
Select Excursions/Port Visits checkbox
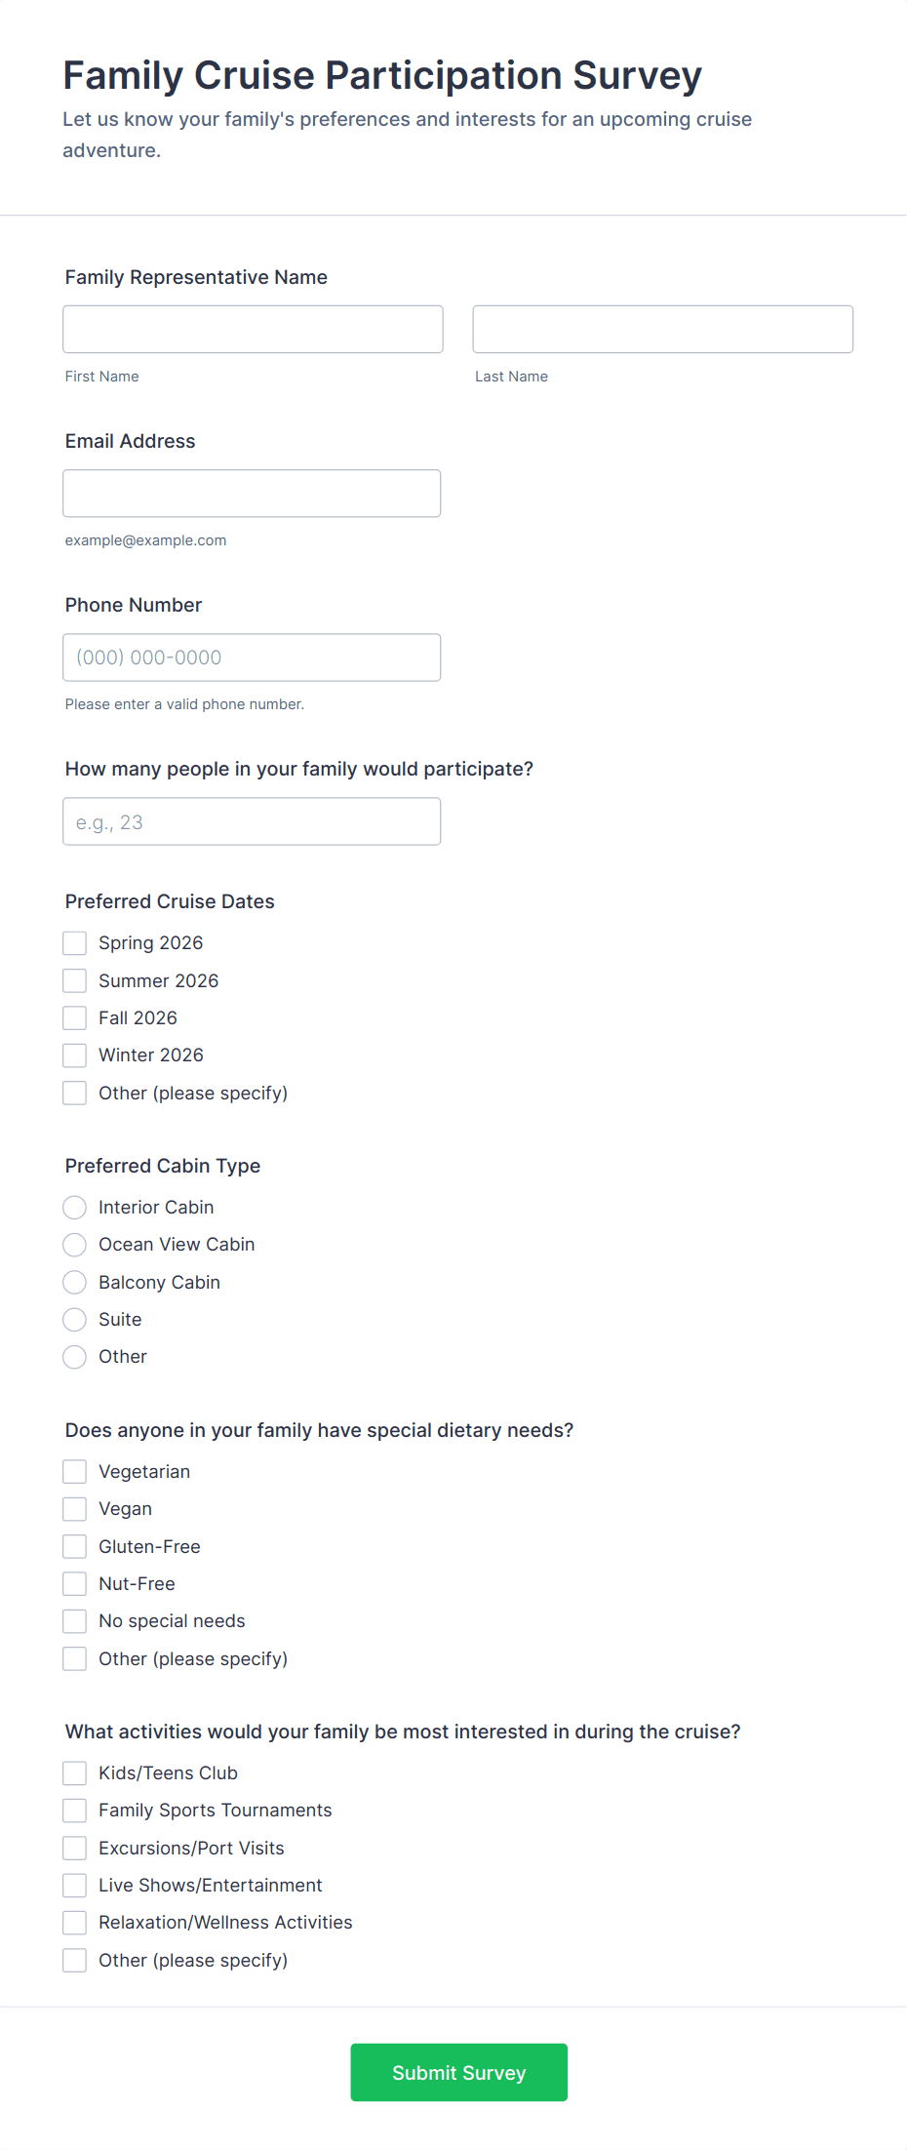(75, 1849)
